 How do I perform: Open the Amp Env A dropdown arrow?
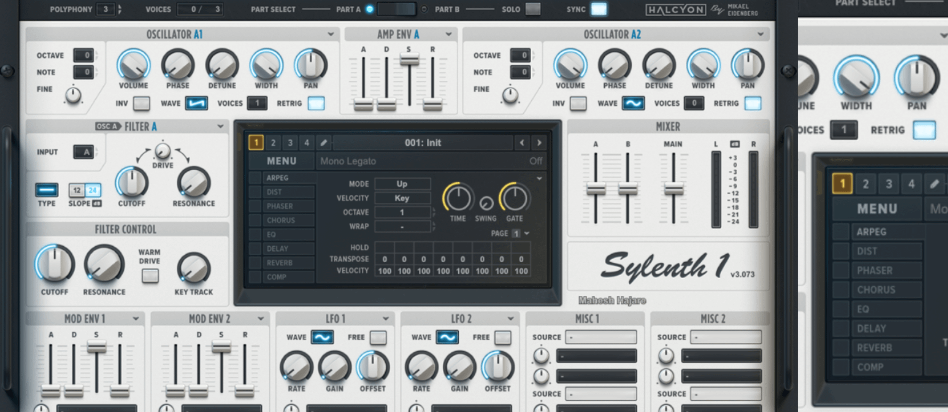tap(449, 34)
